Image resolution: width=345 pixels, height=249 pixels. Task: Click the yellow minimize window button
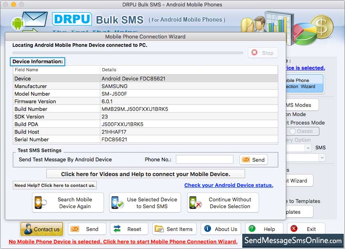pyautogui.click(x=14, y=4)
